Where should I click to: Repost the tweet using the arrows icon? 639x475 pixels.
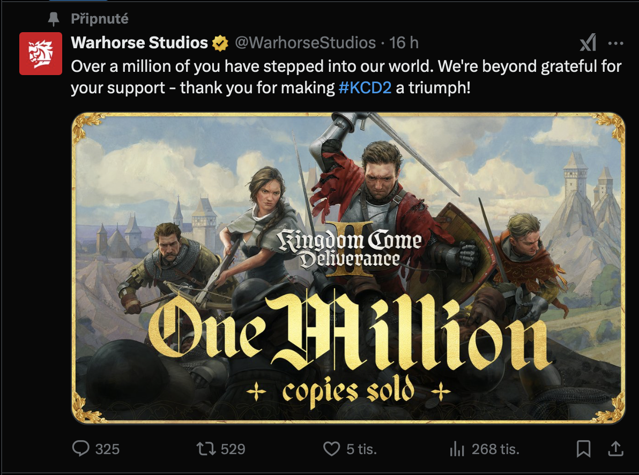pyautogui.click(x=205, y=448)
